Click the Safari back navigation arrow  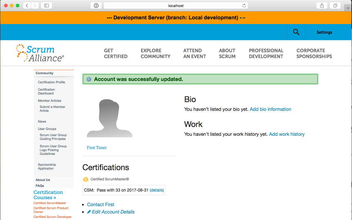pos(27,6)
